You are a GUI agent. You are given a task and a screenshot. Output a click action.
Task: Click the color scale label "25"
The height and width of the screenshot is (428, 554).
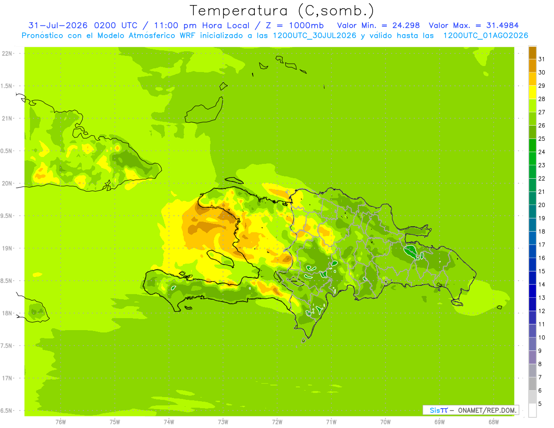[x=542, y=139]
